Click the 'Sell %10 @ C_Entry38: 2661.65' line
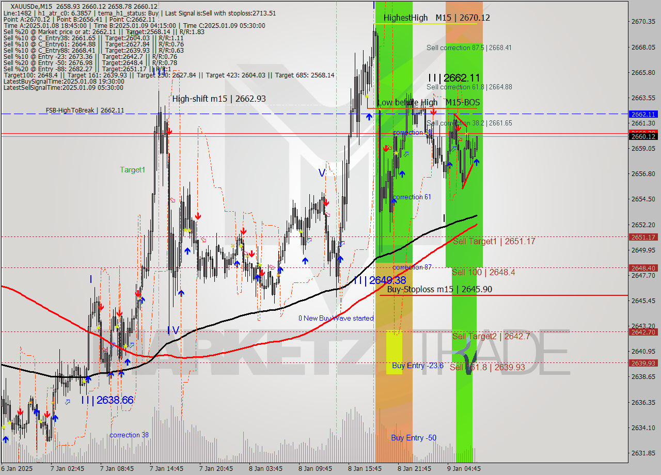This screenshot has width=661, height=475. tap(93, 38)
